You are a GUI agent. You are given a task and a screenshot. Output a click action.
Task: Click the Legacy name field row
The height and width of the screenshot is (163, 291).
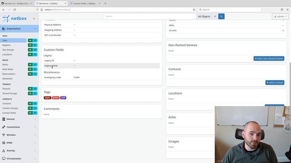[x=102, y=66]
